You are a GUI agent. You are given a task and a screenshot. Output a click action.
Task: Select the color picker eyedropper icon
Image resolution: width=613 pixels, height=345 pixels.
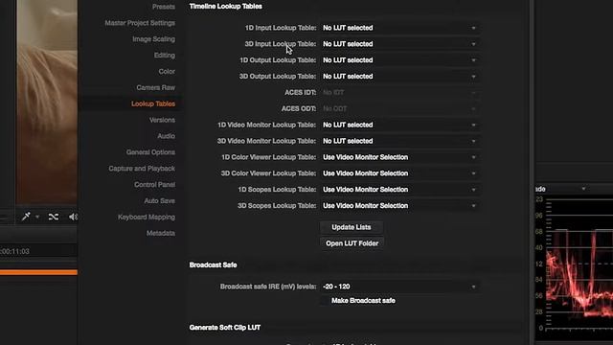point(26,217)
